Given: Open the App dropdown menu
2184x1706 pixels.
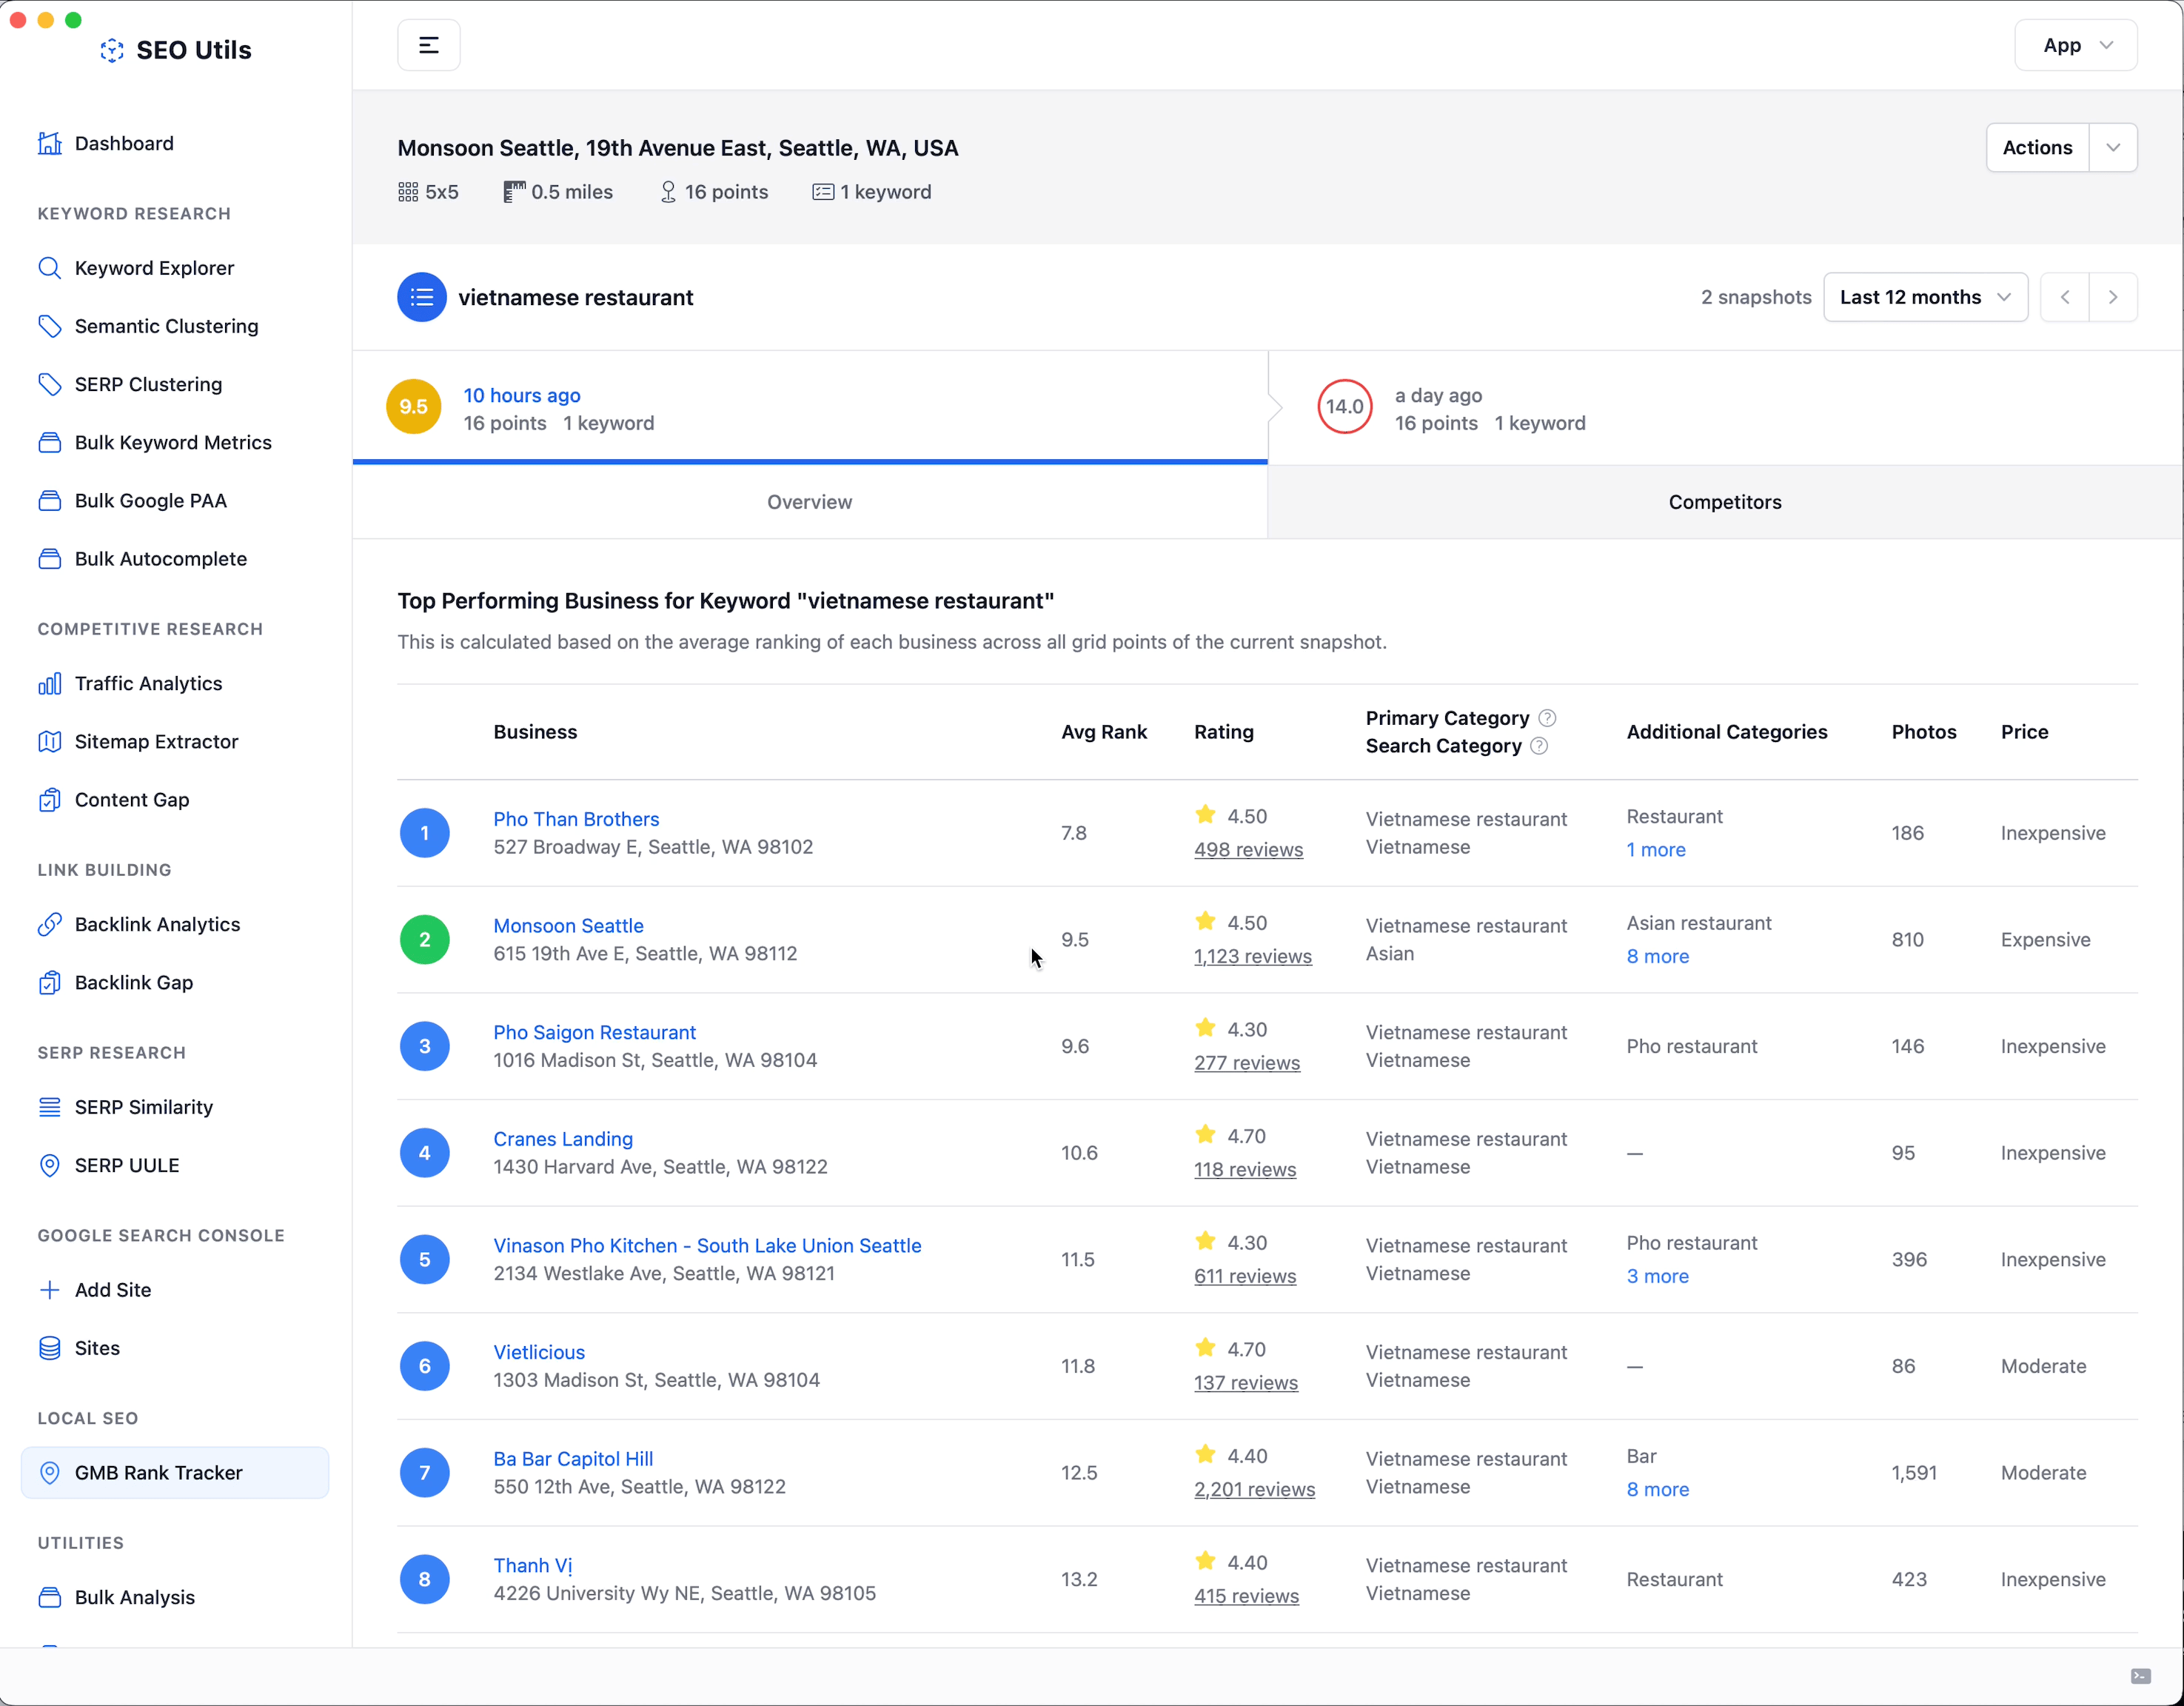Looking at the screenshot, I should click(2075, 45).
